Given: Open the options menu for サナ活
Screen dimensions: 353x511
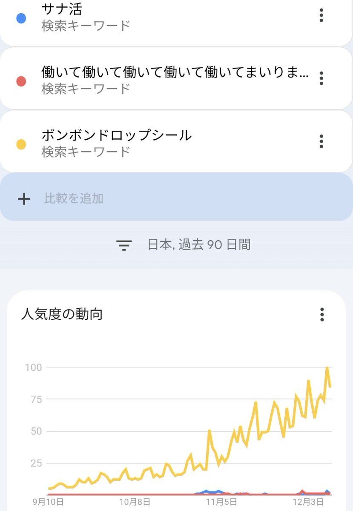Looking at the screenshot, I should (x=321, y=16).
